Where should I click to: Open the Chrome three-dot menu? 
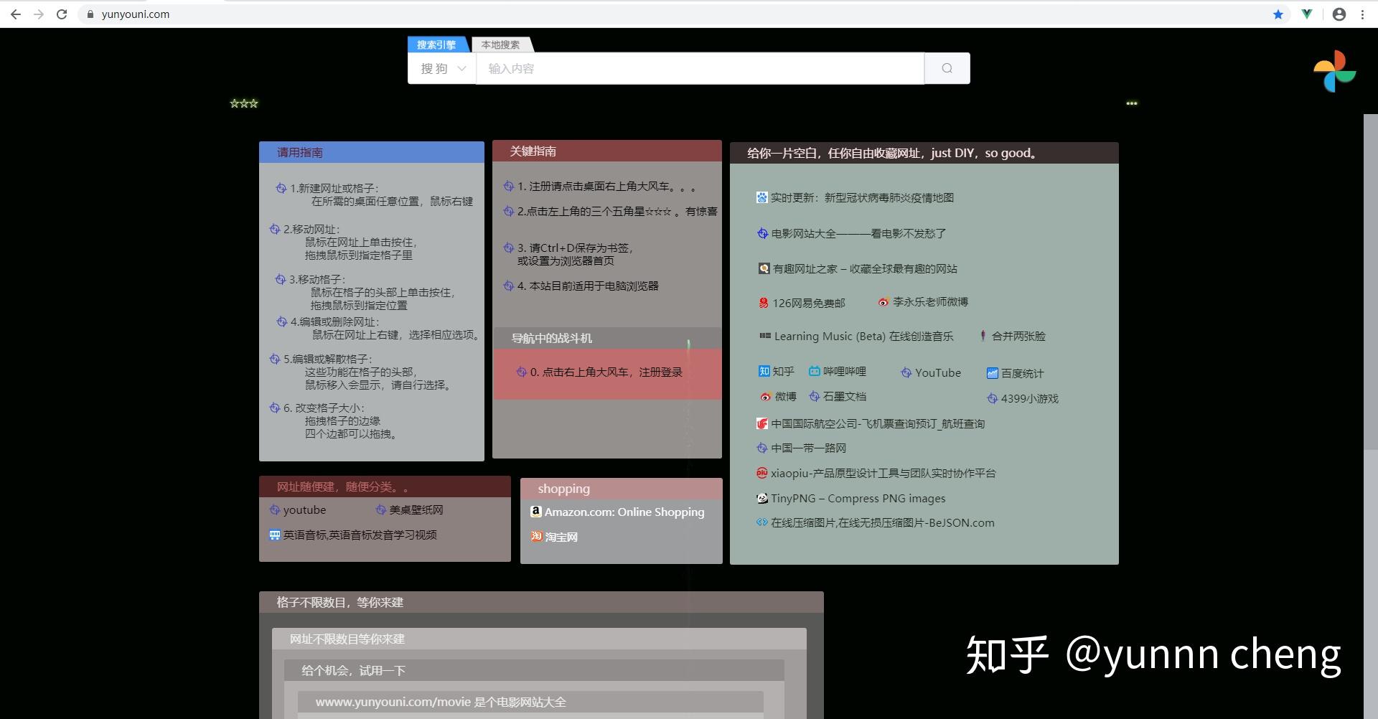(x=1362, y=14)
